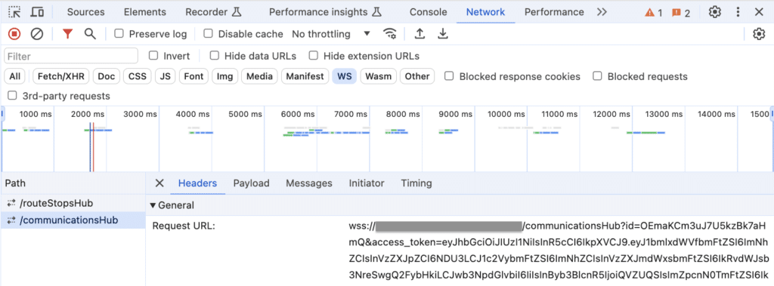This screenshot has height=286, width=774.
Task: Select the /routeStopsHub request
Action: 73,203
